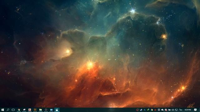The width and height of the screenshot is (200, 112).
Task: Open OneDrive cloud tray icon
Action: [x=162, y=110]
